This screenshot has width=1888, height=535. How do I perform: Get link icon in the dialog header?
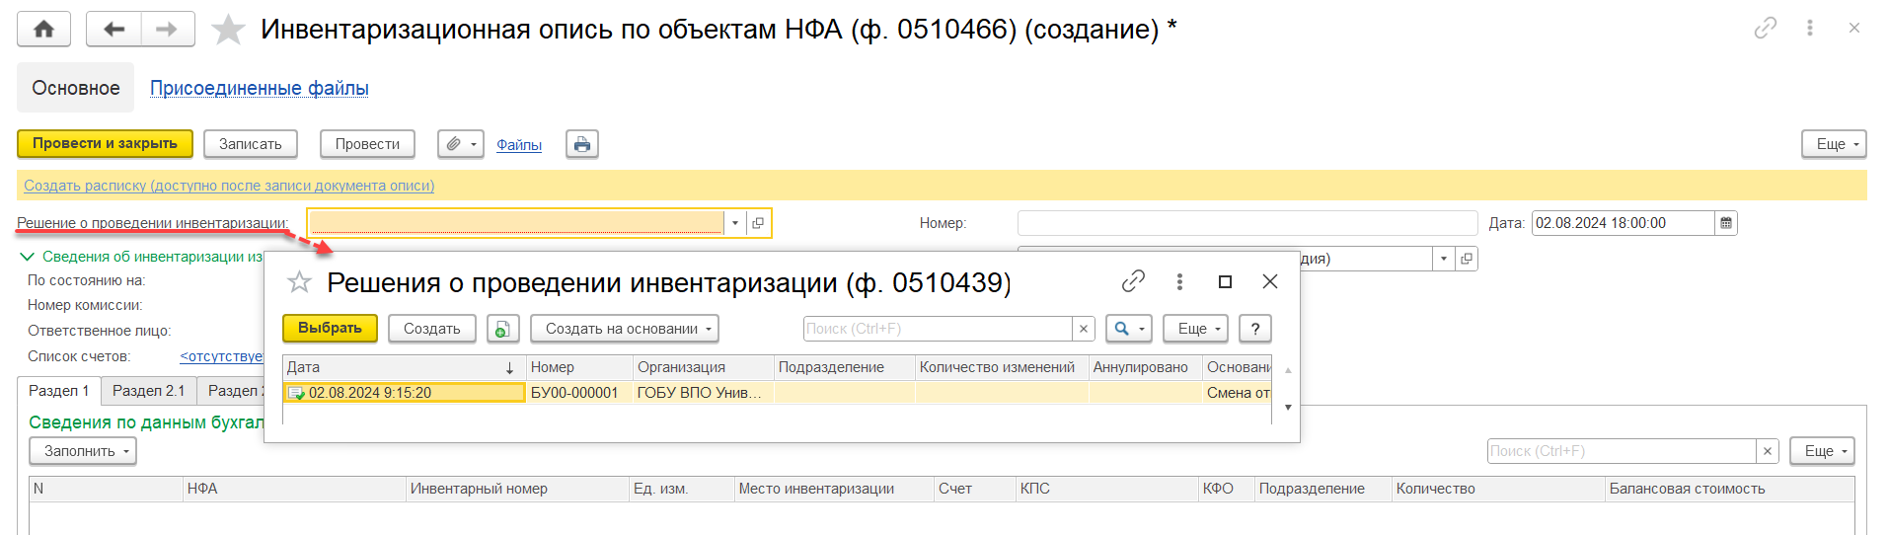pyautogui.click(x=1133, y=282)
